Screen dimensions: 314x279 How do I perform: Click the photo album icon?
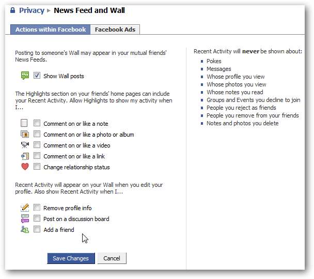tap(24, 134)
